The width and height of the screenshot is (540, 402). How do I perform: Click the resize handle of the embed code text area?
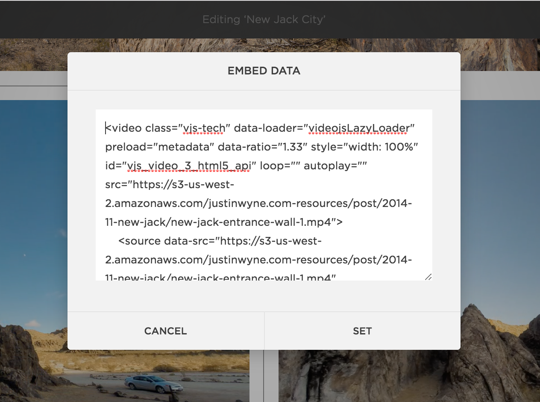(428, 277)
